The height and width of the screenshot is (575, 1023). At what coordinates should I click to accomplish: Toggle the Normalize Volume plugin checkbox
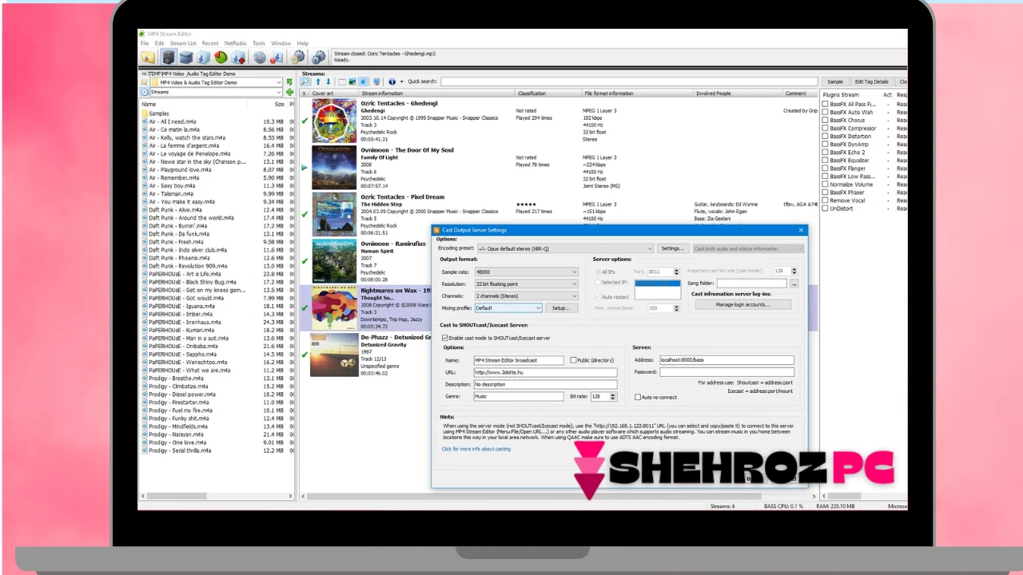tap(826, 184)
